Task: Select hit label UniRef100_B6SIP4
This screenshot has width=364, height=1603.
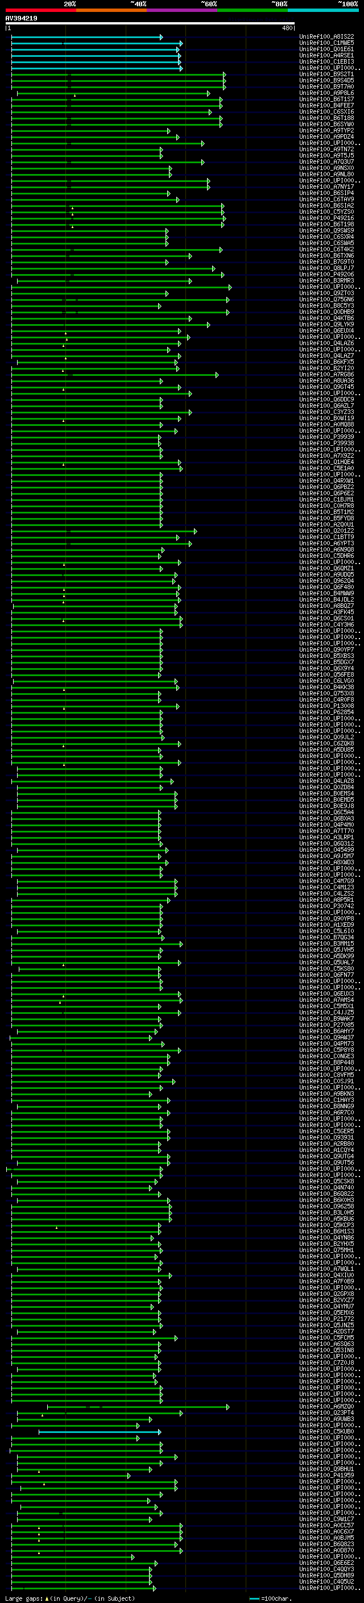Action: point(326,193)
